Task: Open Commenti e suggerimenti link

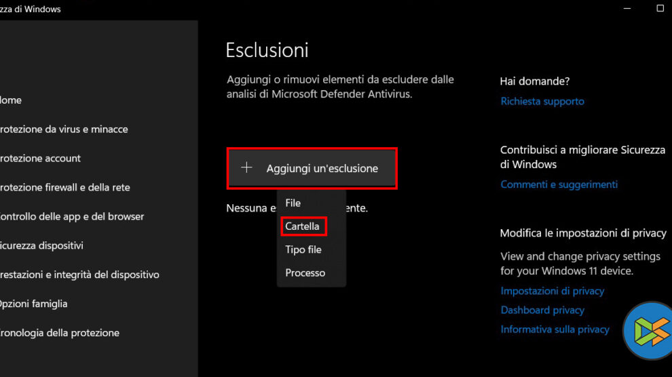Action: pos(559,184)
